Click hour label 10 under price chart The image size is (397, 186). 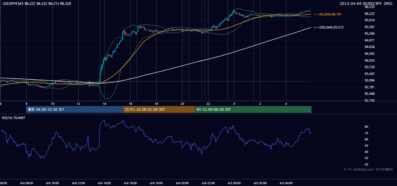[x=52, y=104]
